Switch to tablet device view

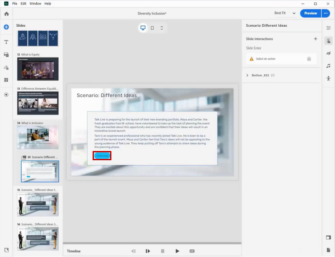pos(152,28)
